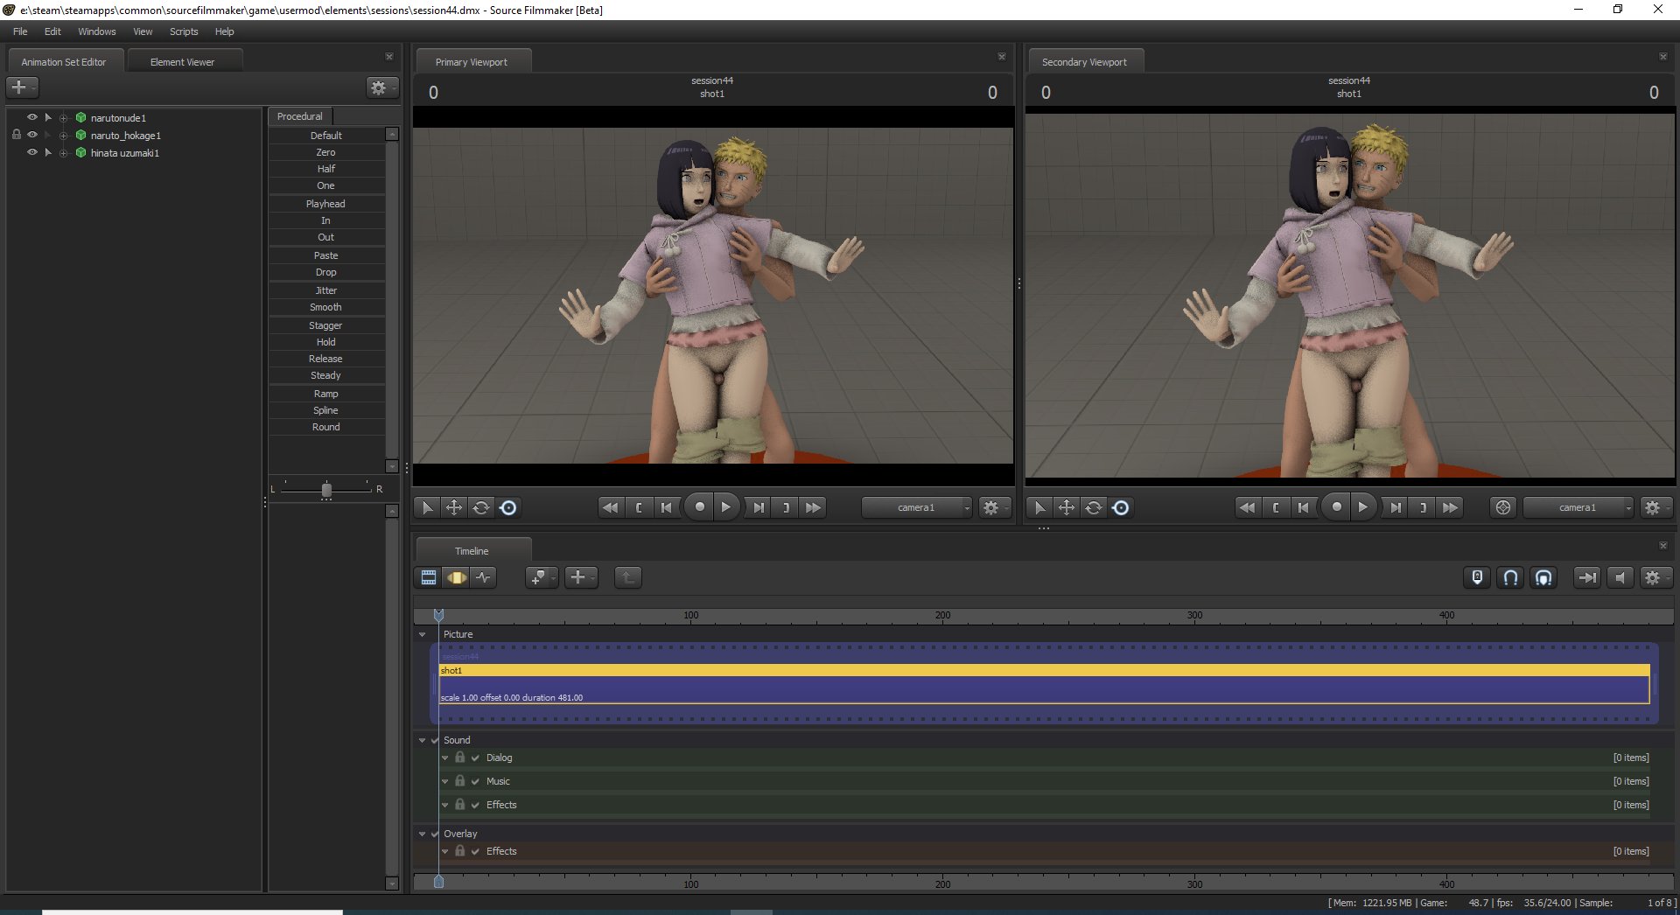The width and height of the screenshot is (1680, 915).
Task: Open the Windows menu
Action: [x=96, y=31]
